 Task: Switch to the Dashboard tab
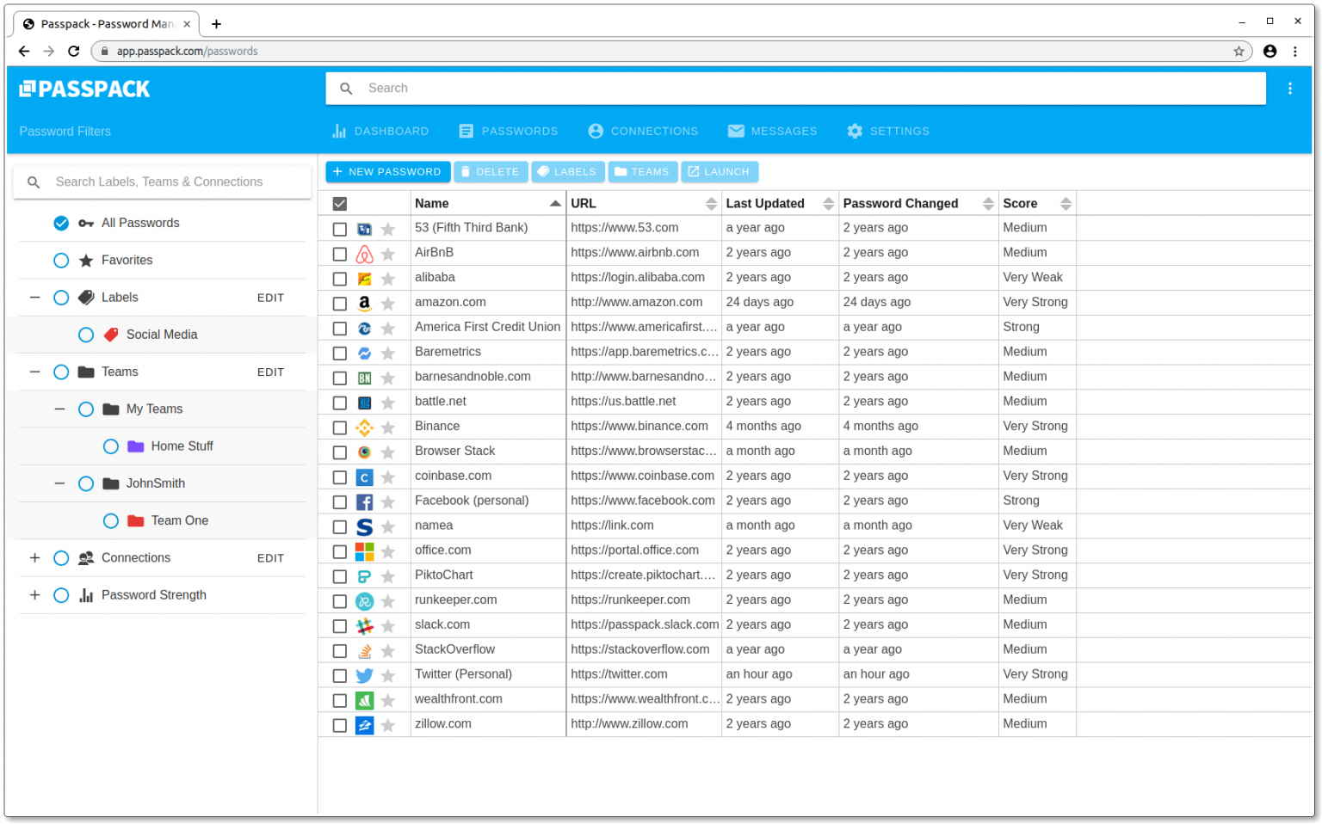[x=380, y=131]
